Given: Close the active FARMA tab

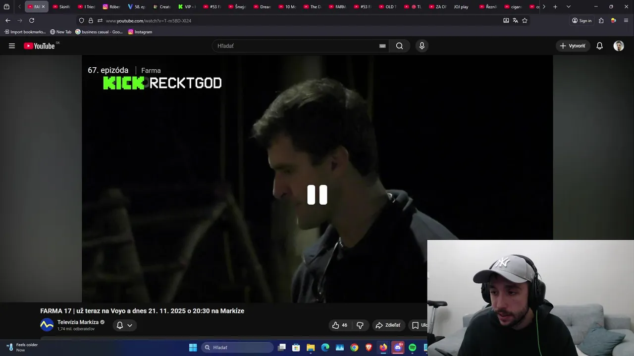Looking at the screenshot, I should (x=43, y=7).
